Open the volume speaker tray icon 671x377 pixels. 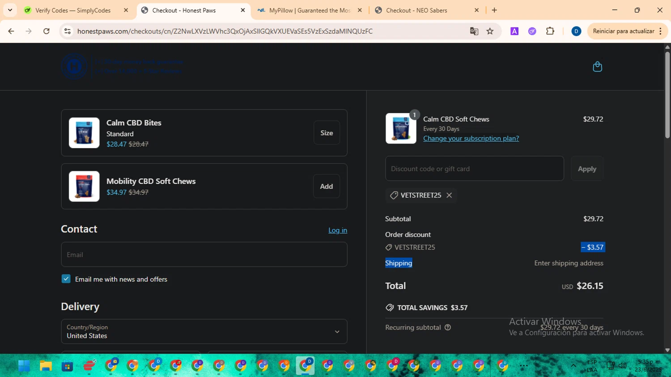[x=623, y=365]
